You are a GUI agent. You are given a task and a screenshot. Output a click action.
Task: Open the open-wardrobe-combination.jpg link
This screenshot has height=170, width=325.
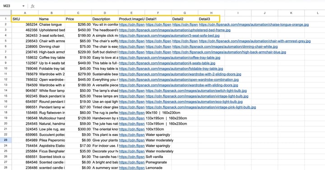click(179, 80)
